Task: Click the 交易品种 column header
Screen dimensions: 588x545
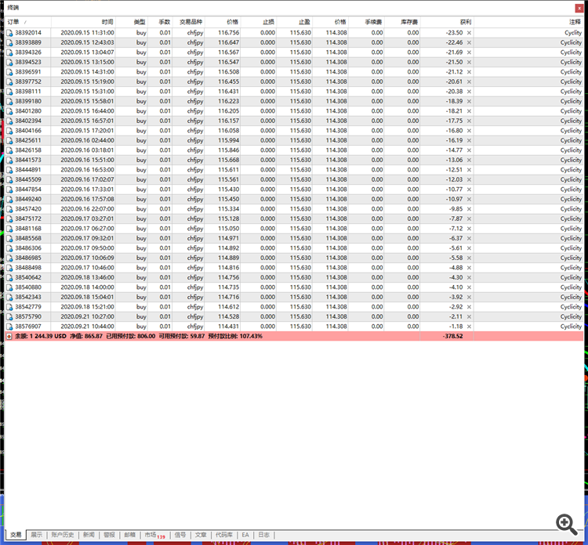Action: [191, 22]
